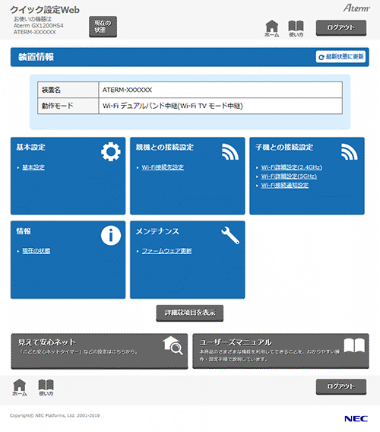Click the ホーム icon in the bottom footer
The height and width of the screenshot is (432, 380).
click(x=20, y=387)
